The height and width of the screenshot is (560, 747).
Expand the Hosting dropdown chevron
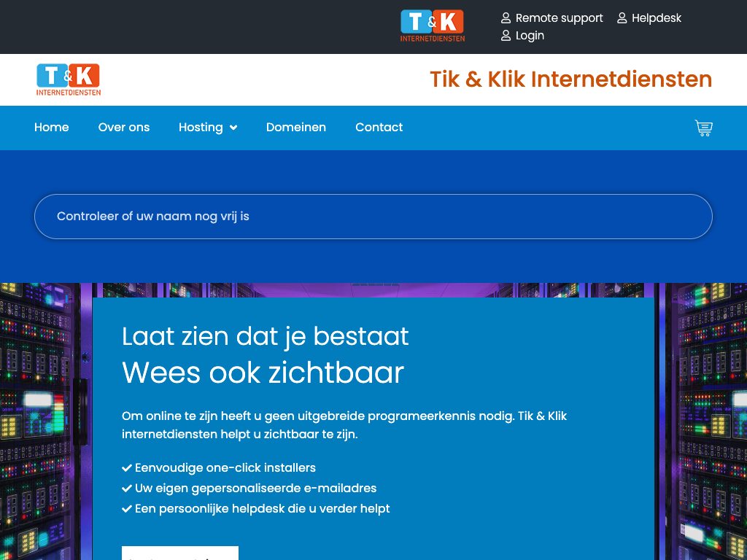click(x=233, y=128)
